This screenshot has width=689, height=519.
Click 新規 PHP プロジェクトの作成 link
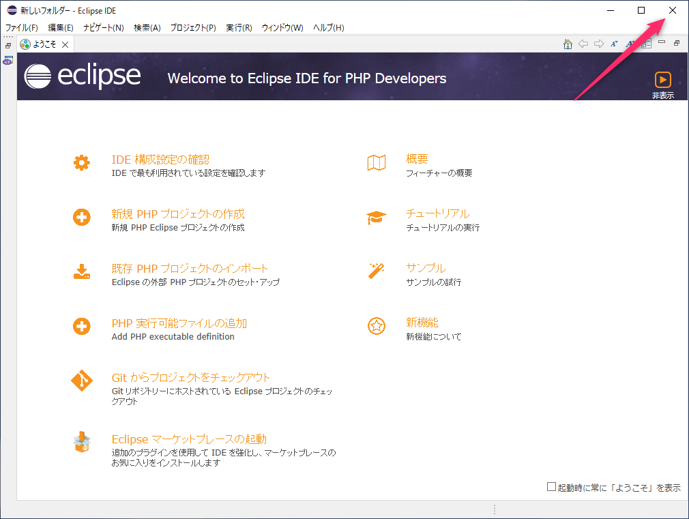[x=178, y=214]
